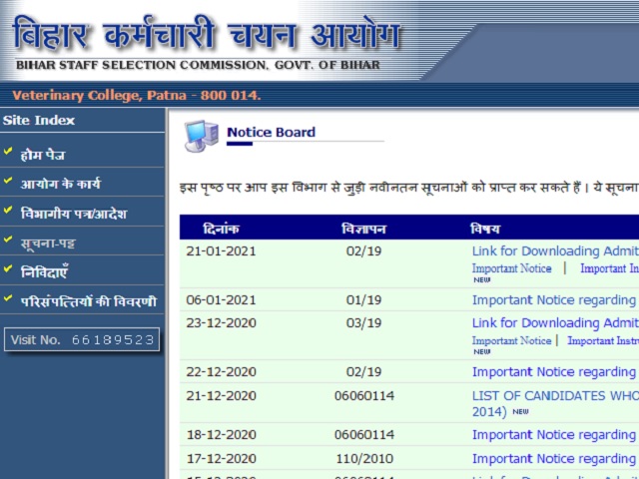The height and width of the screenshot is (479, 639).
Task: Click the checkmark beside सूचना-पट्ट
Action: [x=8, y=239]
